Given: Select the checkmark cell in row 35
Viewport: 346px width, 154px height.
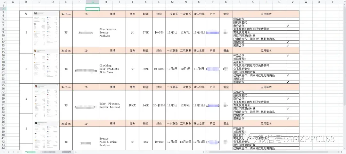Looking at the screenshot, I should [x=292, y=119].
